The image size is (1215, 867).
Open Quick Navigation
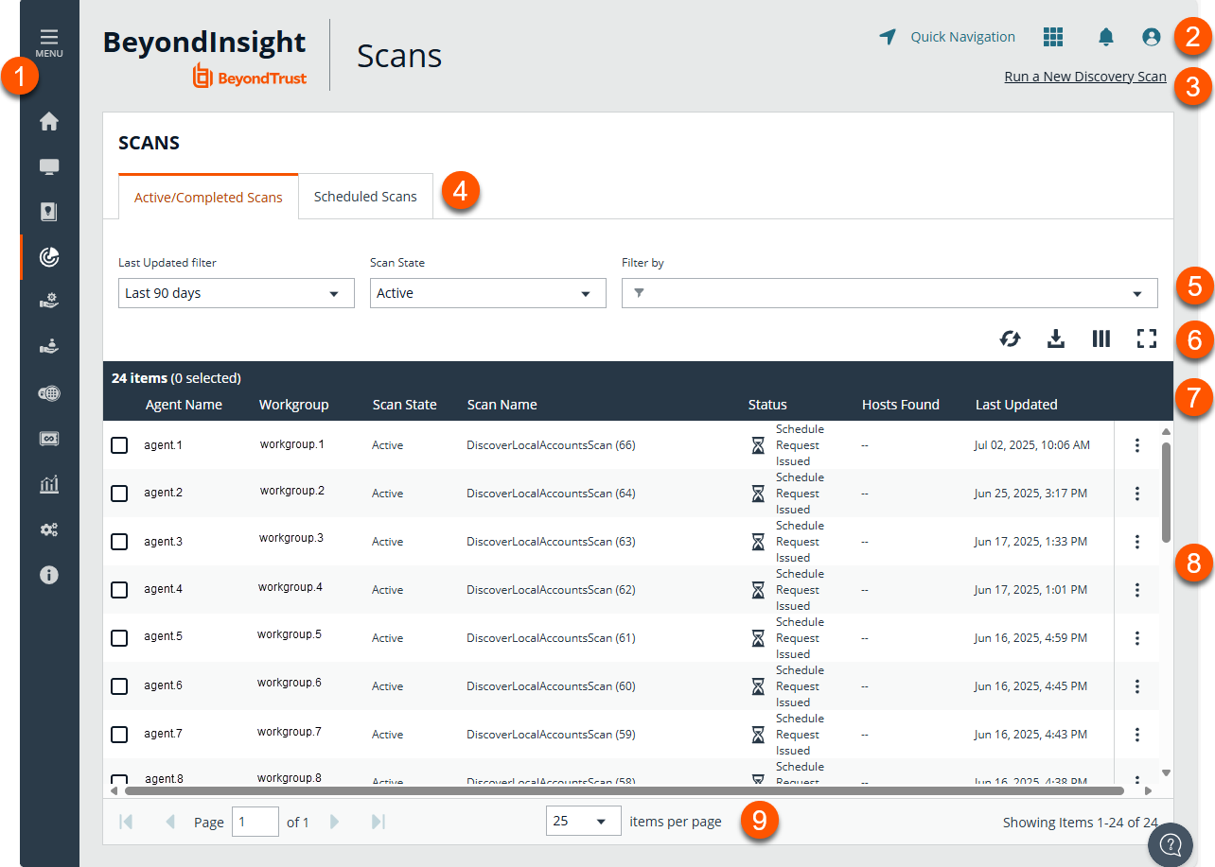(946, 37)
